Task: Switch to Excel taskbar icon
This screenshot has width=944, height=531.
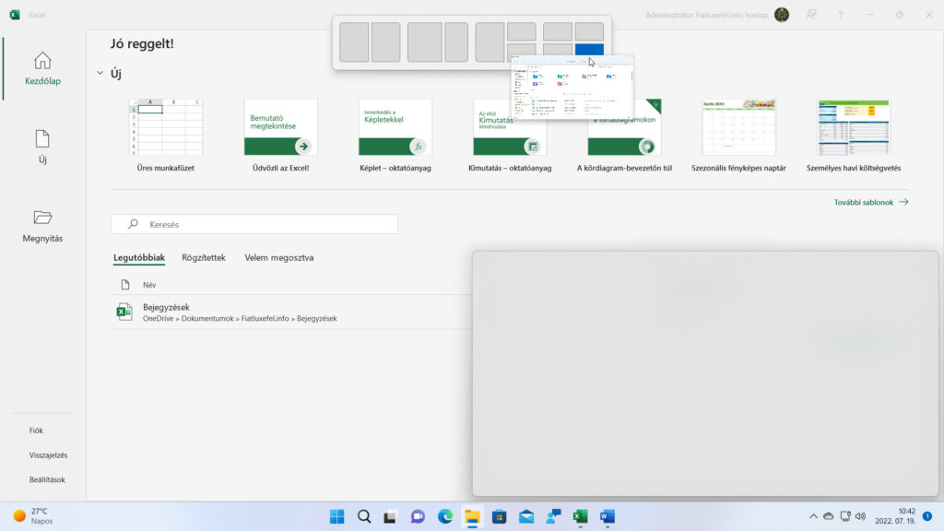Action: click(581, 516)
